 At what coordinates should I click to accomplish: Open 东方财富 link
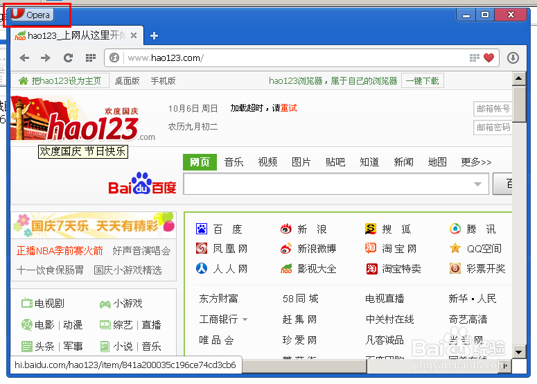(x=218, y=299)
